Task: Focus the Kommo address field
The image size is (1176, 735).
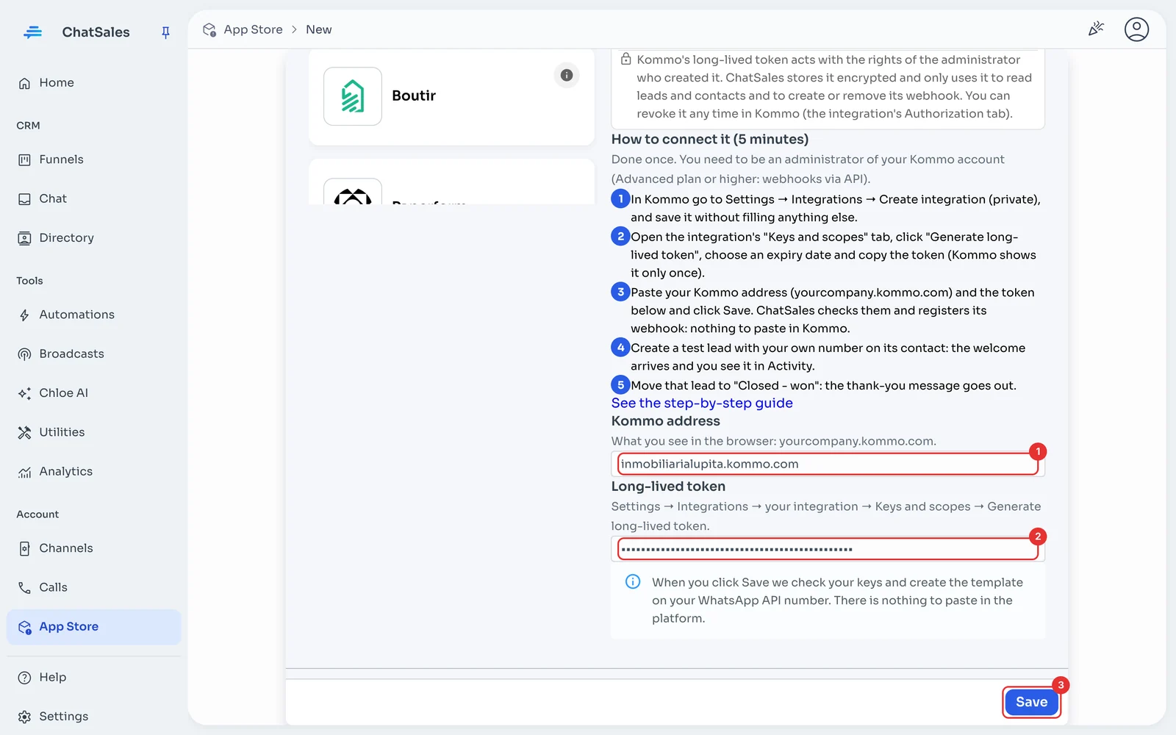Action: (828, 464)
